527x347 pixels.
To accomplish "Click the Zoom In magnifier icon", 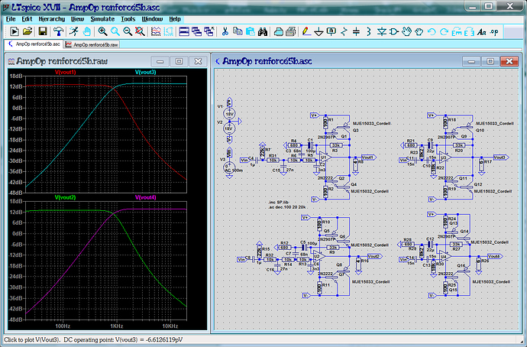I will pos(102,31).
